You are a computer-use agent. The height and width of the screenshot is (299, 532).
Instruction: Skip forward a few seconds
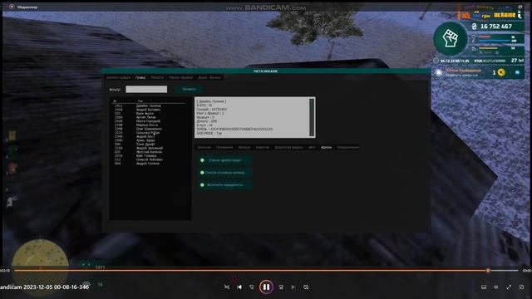(x=281, y=287)
